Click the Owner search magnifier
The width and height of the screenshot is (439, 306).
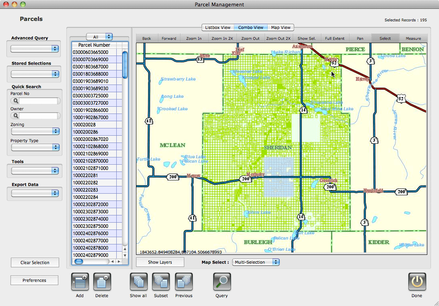(15, 116)
